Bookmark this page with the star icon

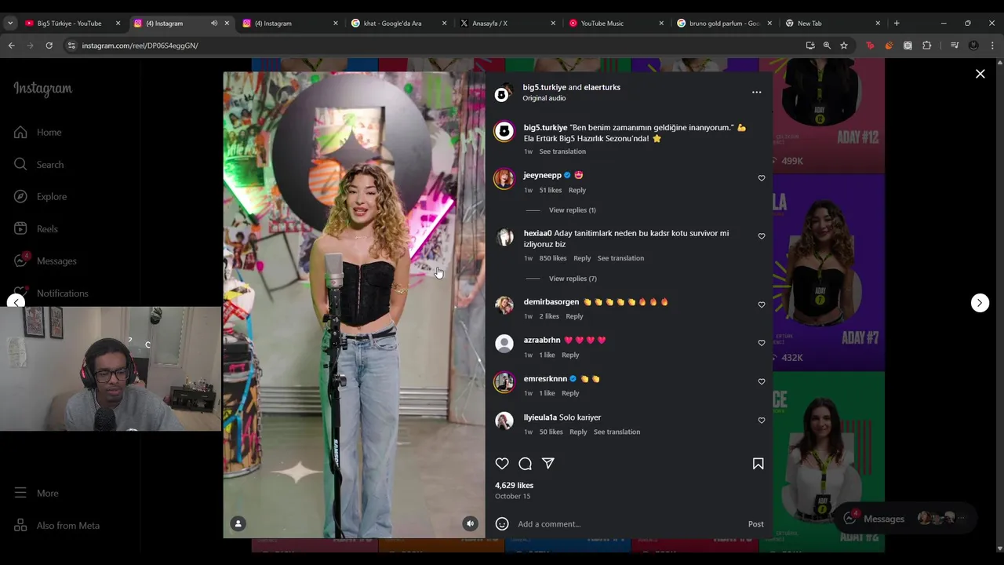pos(844,46)
